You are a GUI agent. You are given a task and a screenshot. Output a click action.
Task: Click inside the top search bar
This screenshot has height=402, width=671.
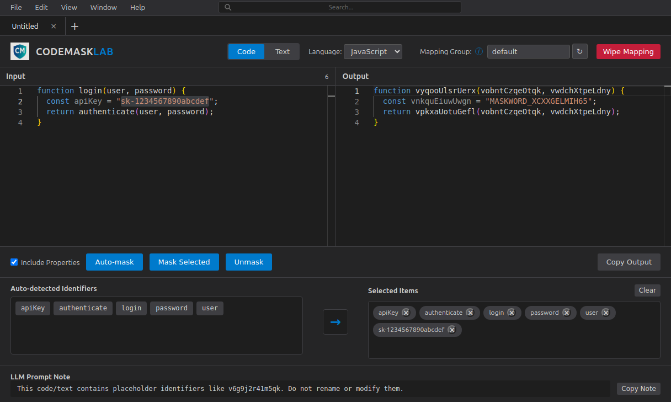[340, 7]
